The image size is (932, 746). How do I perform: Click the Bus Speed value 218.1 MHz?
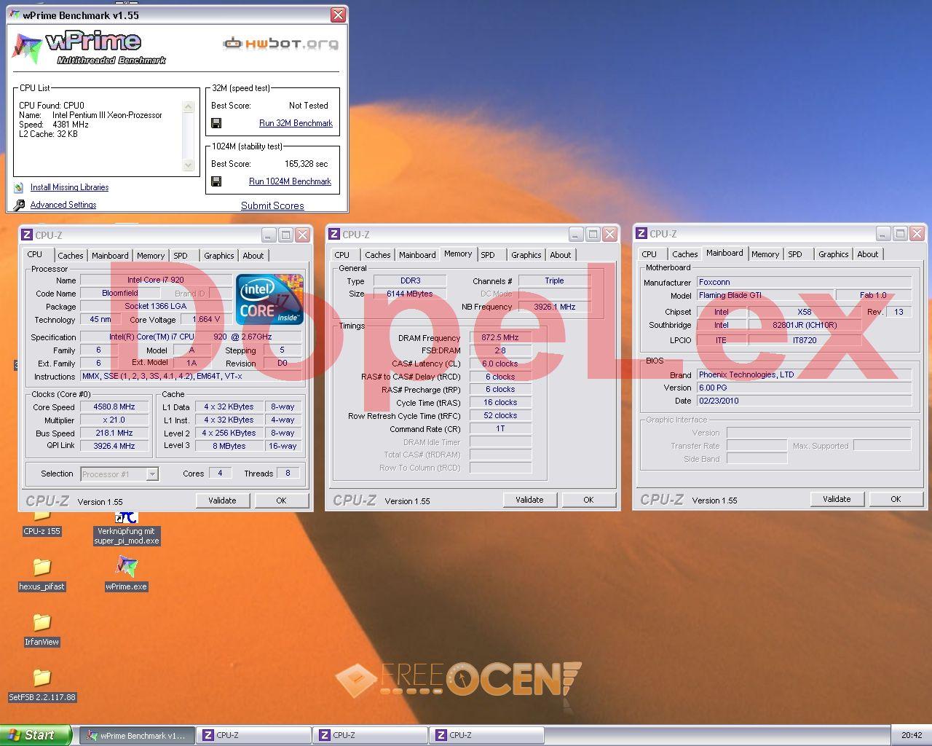tap(114, 433)
